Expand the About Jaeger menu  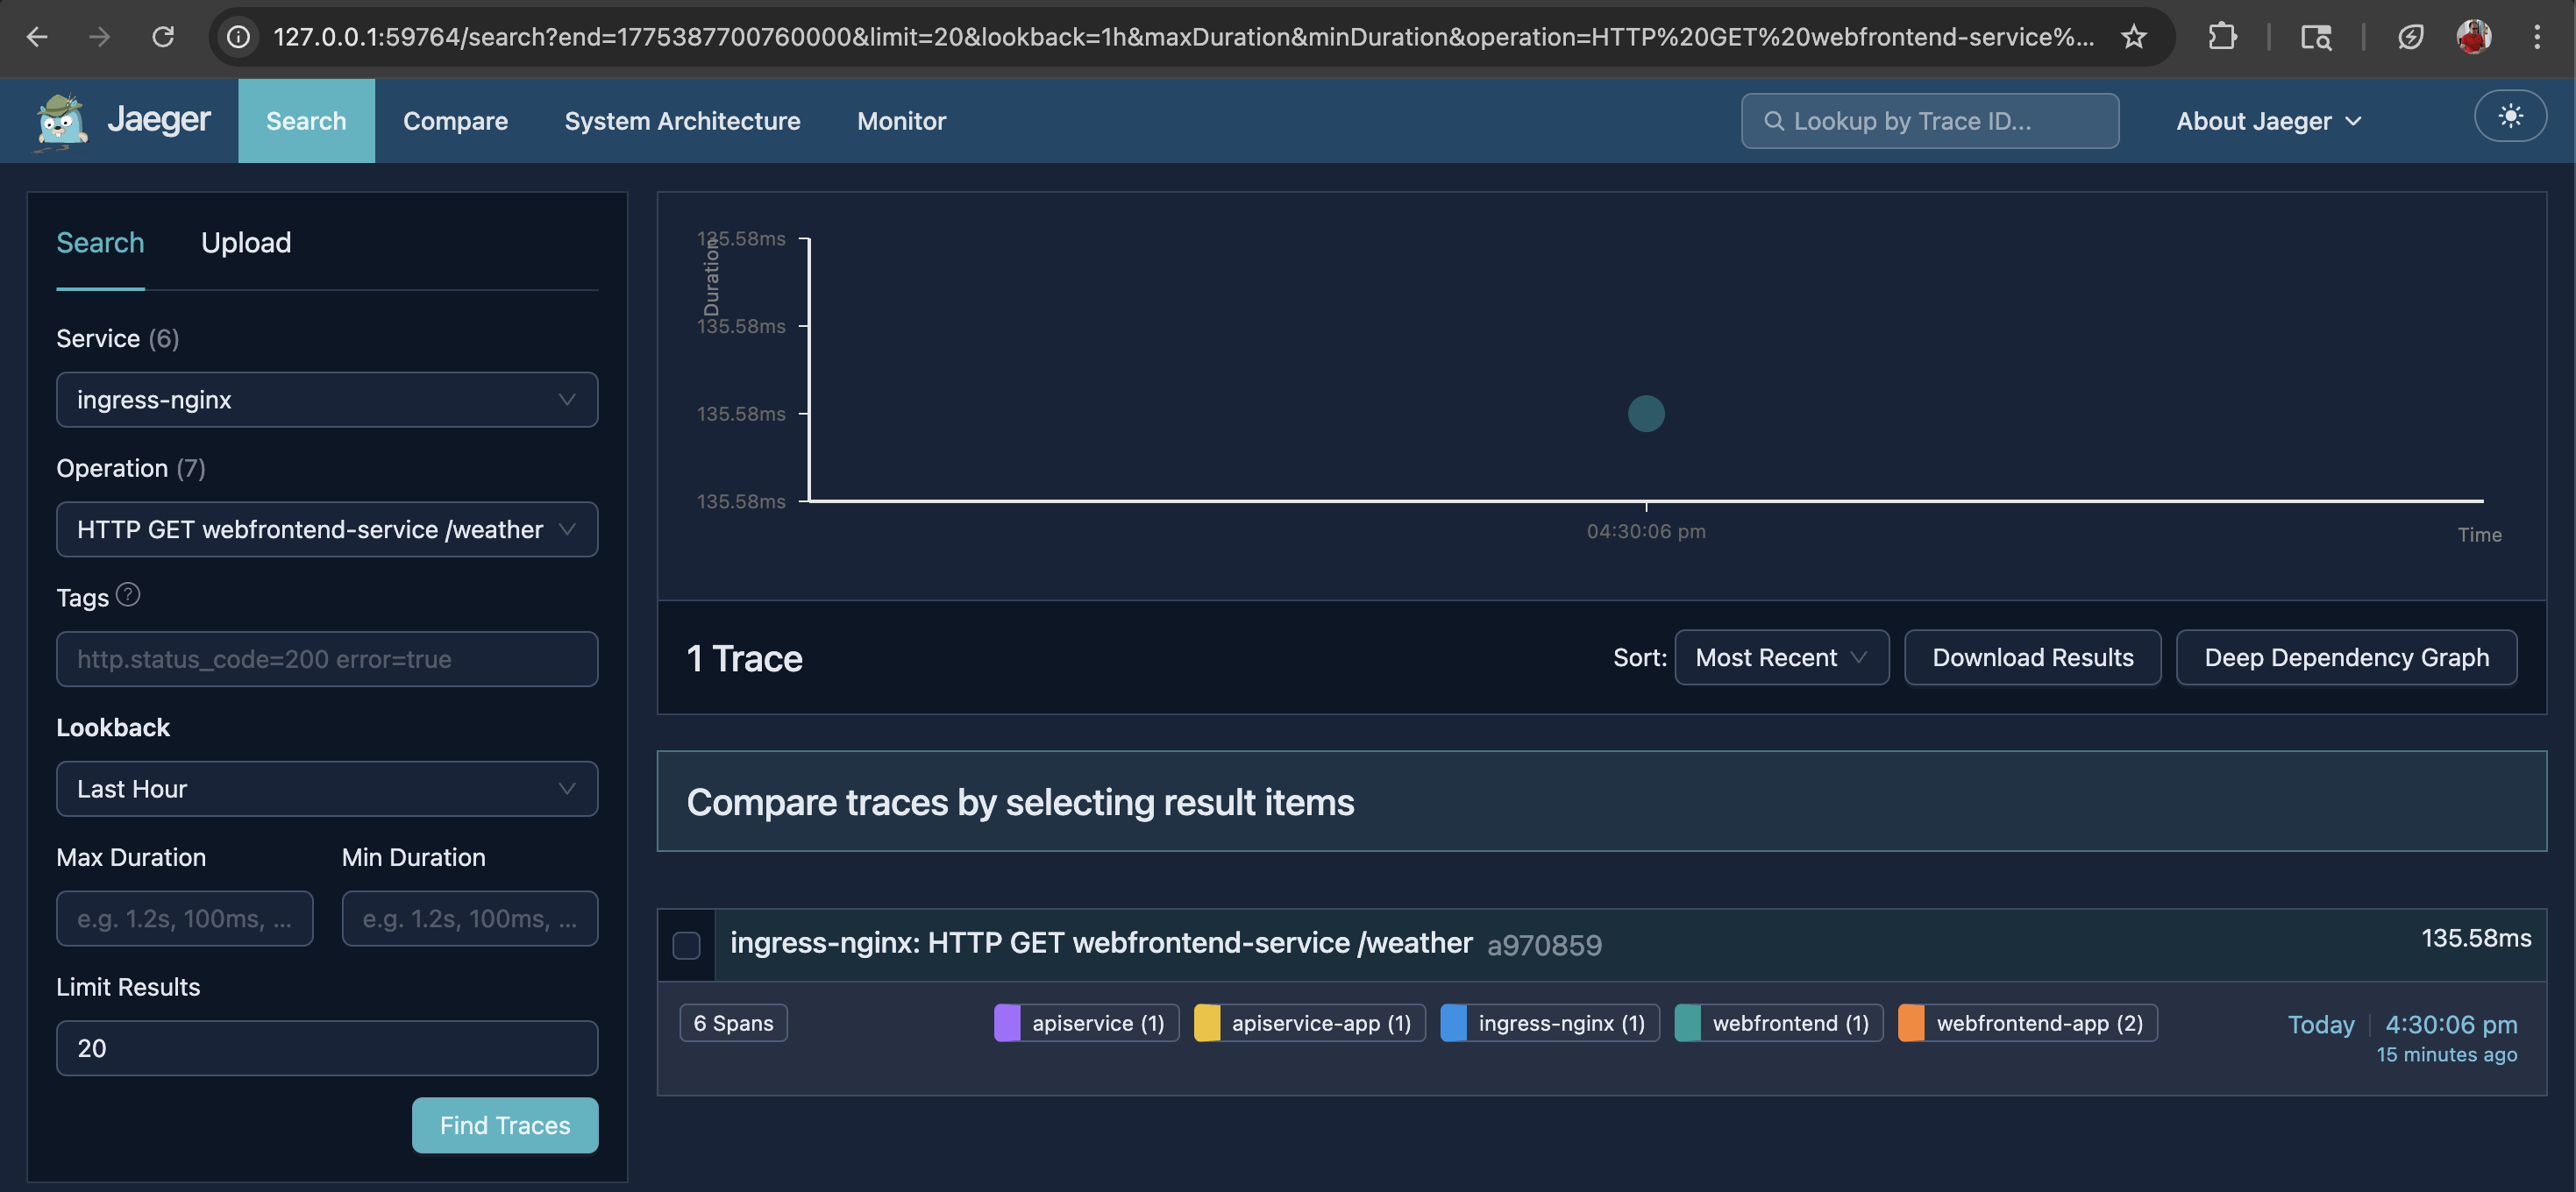[2268, 121]
